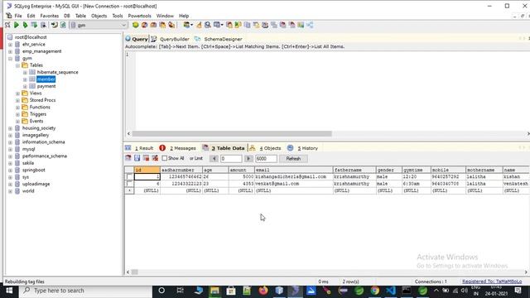This screenshot has width=530, height=298.
Task: Toggle the Show All checkbox
Action: click(x=165, y=158)
